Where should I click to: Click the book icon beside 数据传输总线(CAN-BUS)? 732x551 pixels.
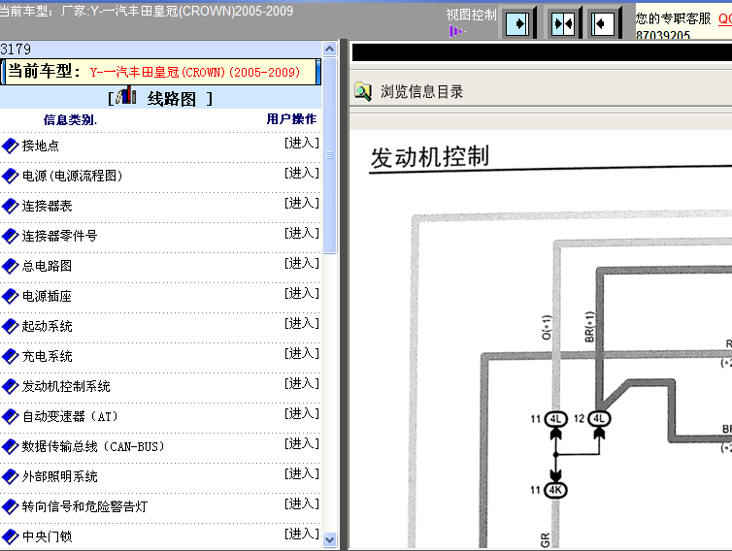(10, 447)
